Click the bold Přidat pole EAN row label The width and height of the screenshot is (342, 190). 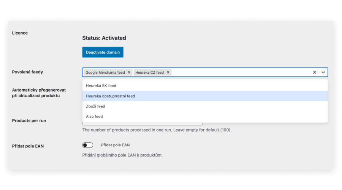(28, 146)
